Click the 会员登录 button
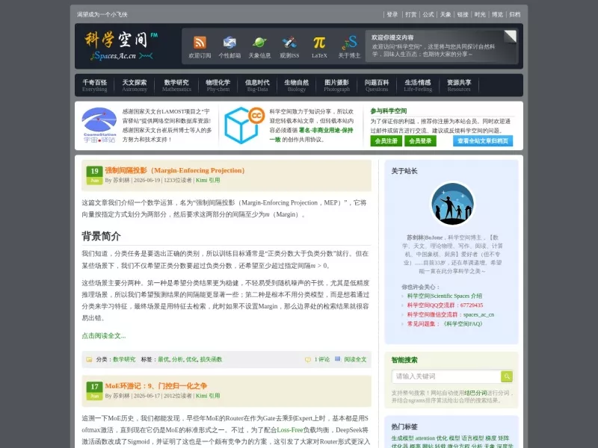 pyautogui.click(x=420, y=141)
